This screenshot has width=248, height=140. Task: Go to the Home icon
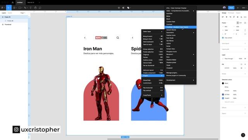click(x=13, y=2)
